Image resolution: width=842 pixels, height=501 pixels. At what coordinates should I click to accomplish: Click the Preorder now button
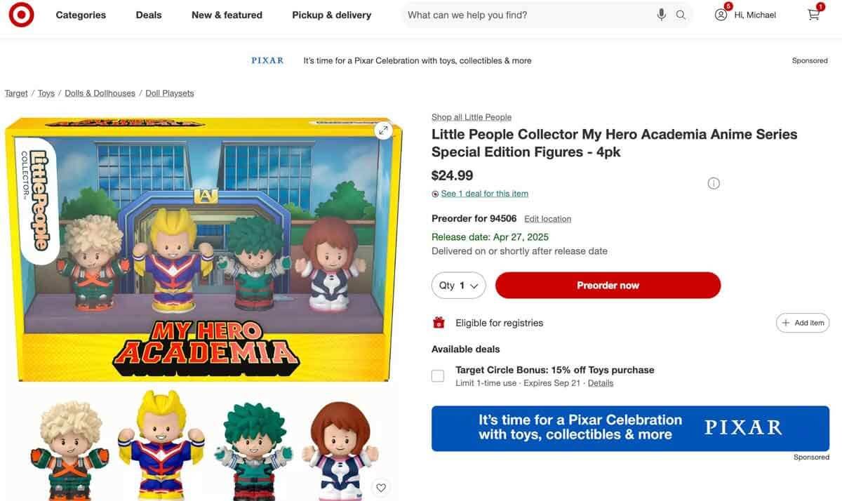coord(608,285)
